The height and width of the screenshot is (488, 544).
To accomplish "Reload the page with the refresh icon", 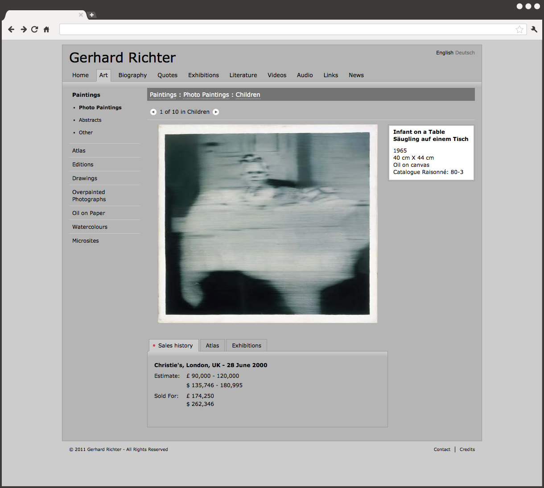I will 35,29.
